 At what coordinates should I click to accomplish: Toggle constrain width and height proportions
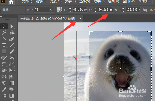pos(145,10)
